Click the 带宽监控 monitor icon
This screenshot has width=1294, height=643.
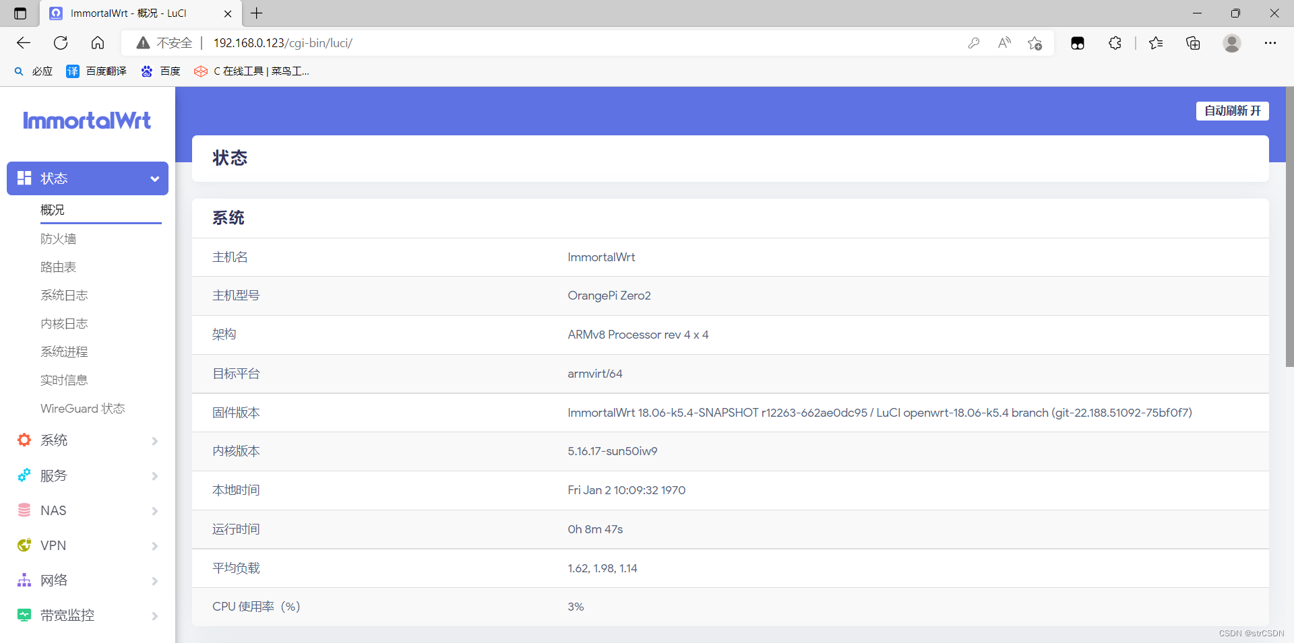(24, 615)
